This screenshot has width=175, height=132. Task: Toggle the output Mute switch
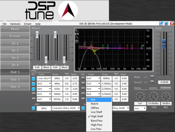[152, 77]
